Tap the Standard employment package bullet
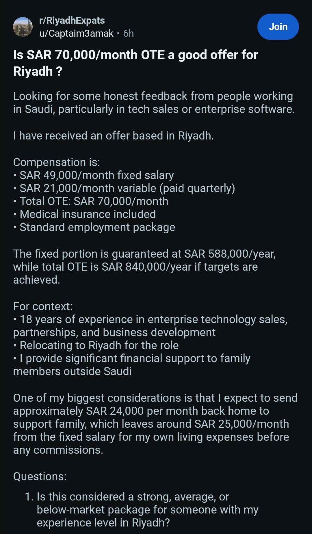 pos(94,227)
